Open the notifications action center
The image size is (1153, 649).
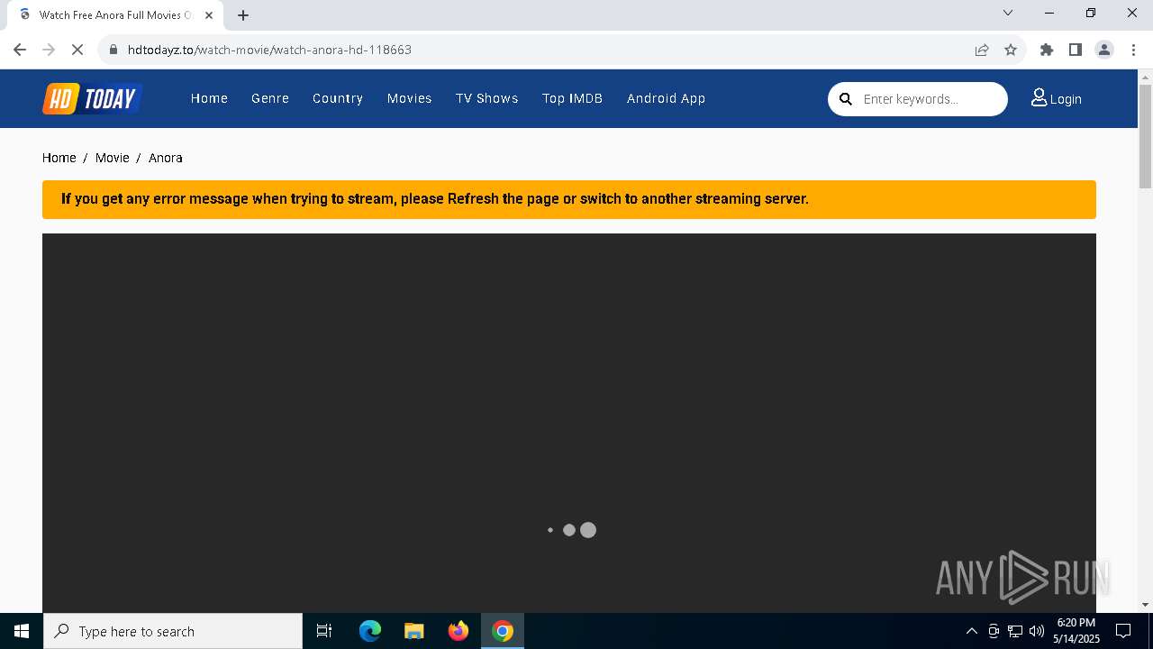point(1123,631)
